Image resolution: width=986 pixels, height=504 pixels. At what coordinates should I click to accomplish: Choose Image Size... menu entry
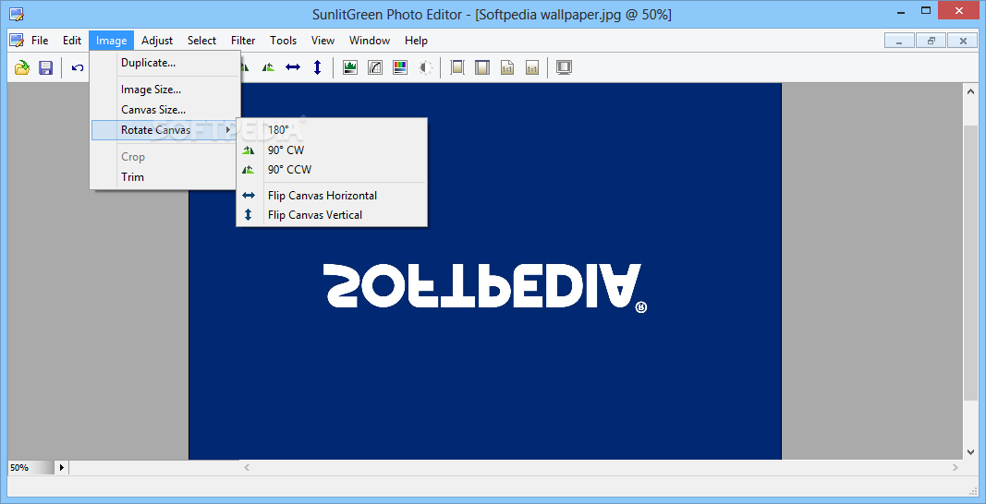(165, 90)
